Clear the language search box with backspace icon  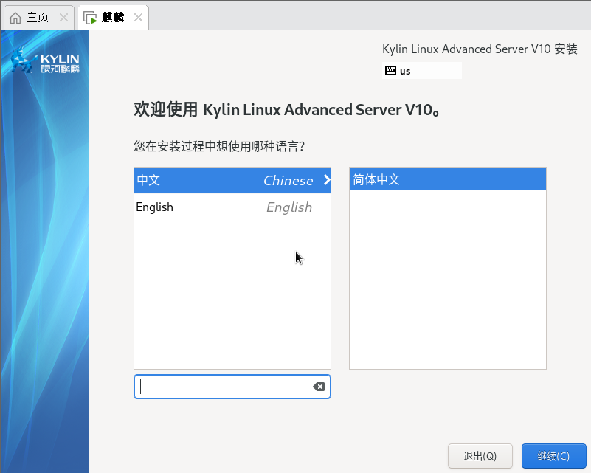pyautogui.click(x=319, y=387)
